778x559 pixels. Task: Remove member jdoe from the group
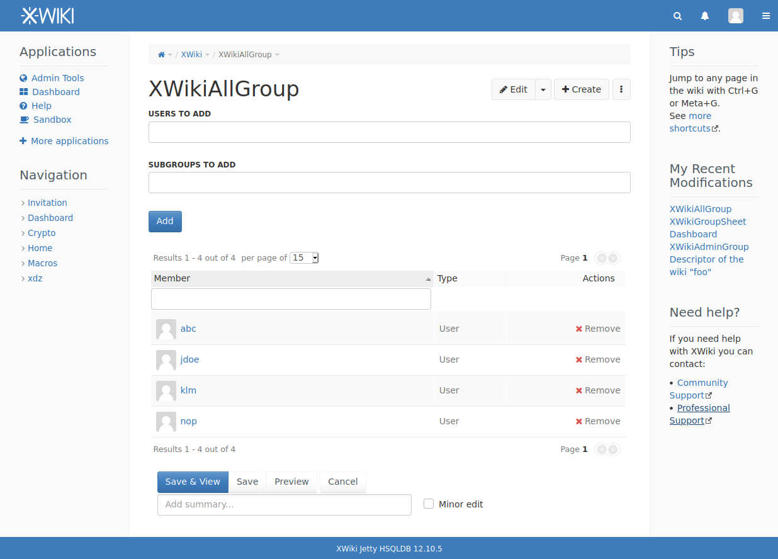tap(598, 359)
